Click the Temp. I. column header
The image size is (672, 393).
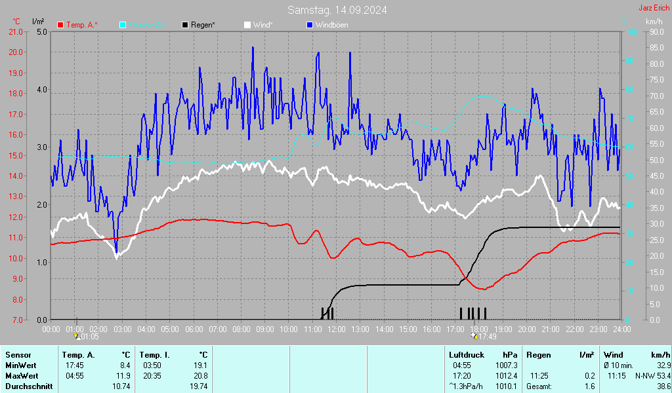tap(154, 355)
